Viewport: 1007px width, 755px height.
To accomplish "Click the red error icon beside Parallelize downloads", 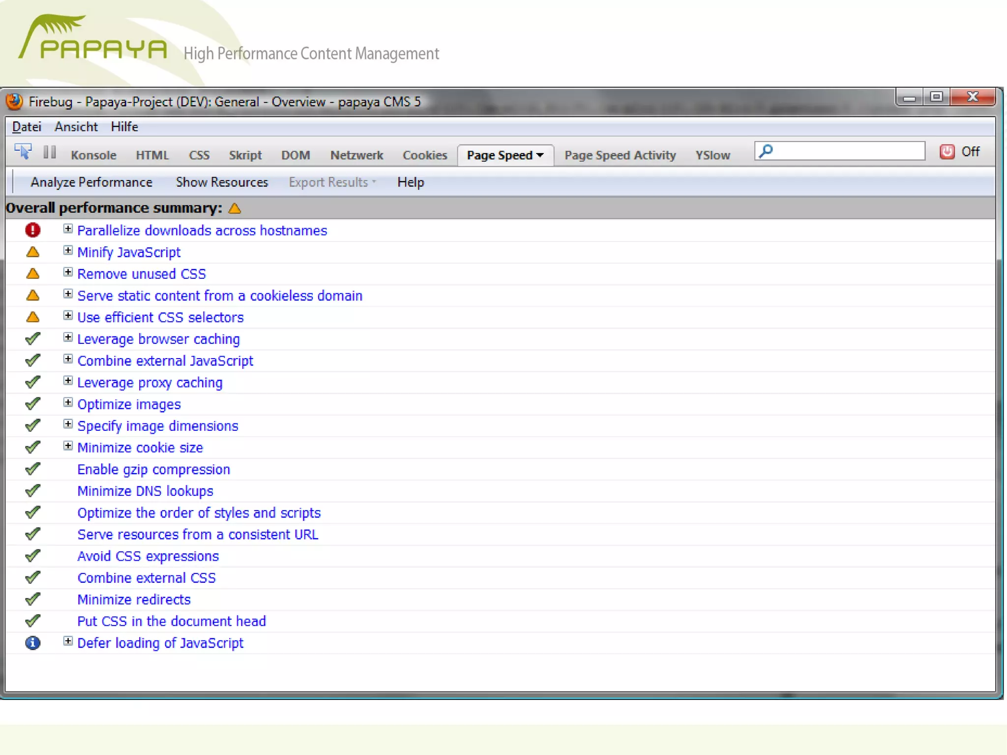I will tap(33, 230).
